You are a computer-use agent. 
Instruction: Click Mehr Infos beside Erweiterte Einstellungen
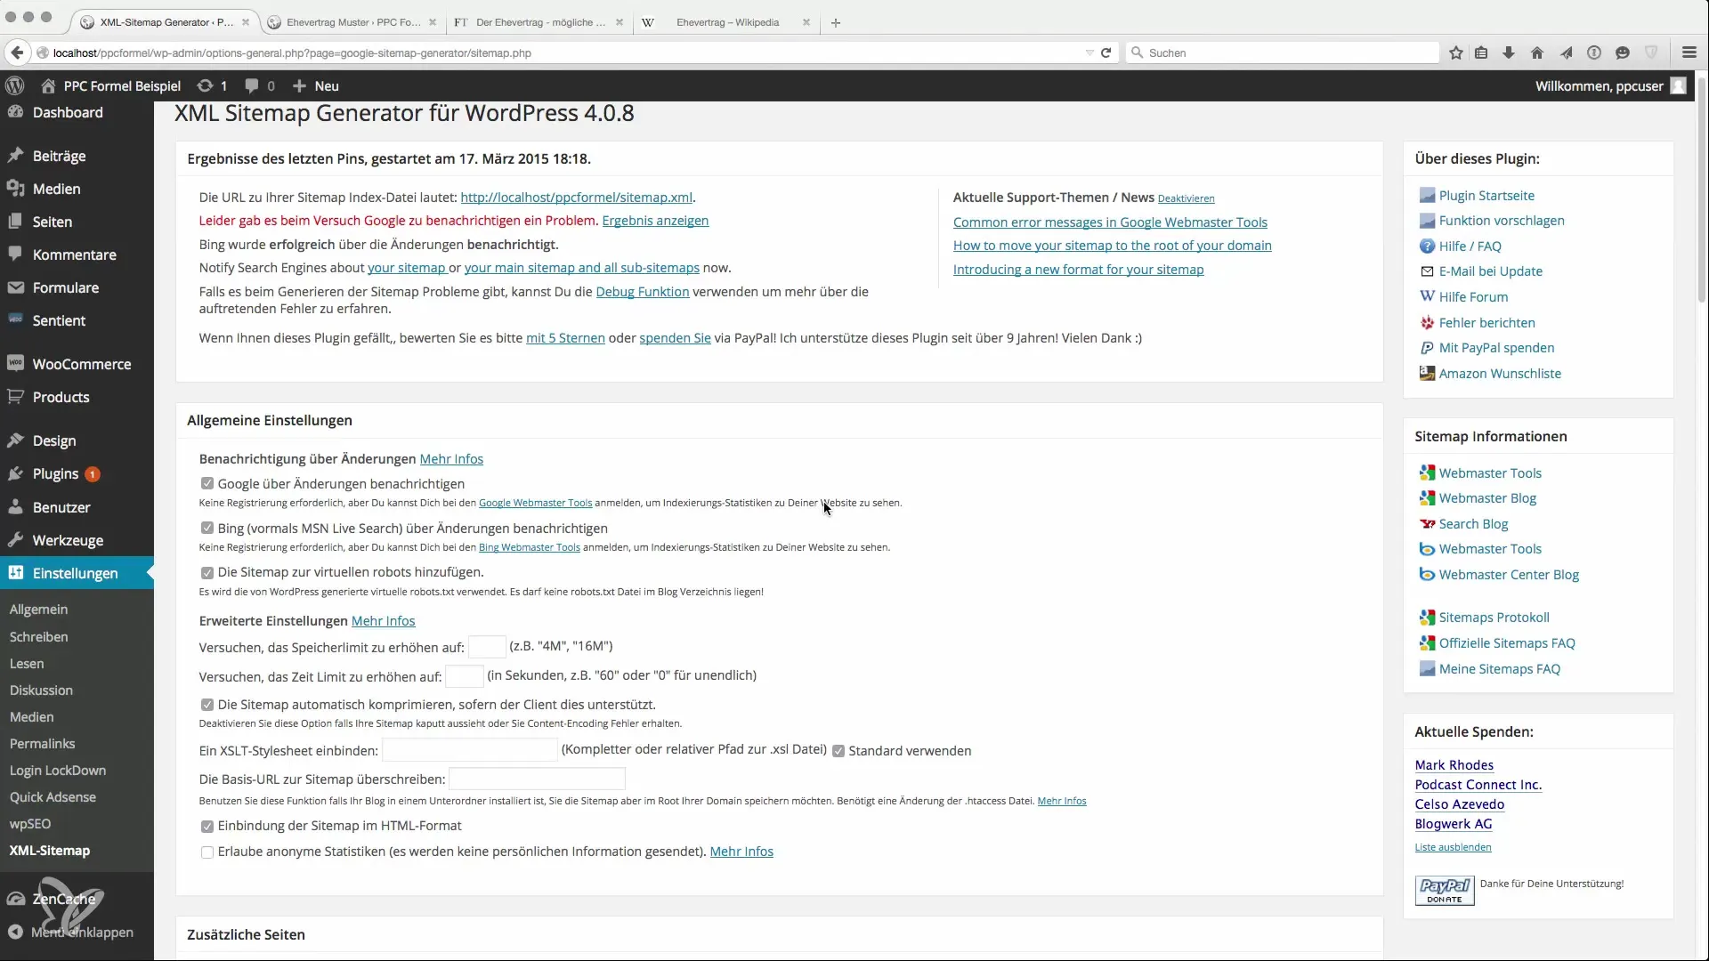[383, 621]
